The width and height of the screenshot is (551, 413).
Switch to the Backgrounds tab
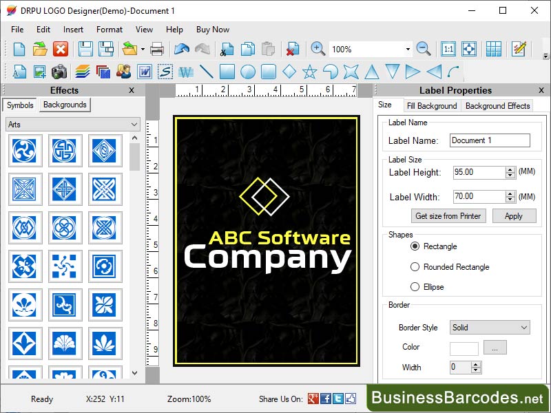[64, 105]
